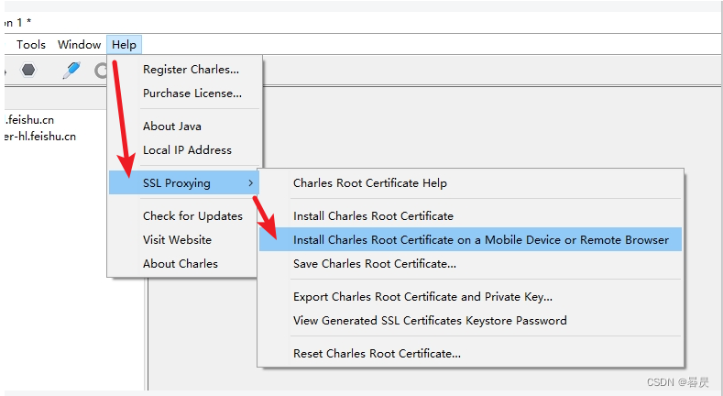Open the Window menu
This screenshot has height=396, width=723.
tap(80, 45)
